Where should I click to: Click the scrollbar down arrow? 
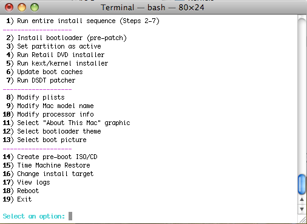[302, 209]
